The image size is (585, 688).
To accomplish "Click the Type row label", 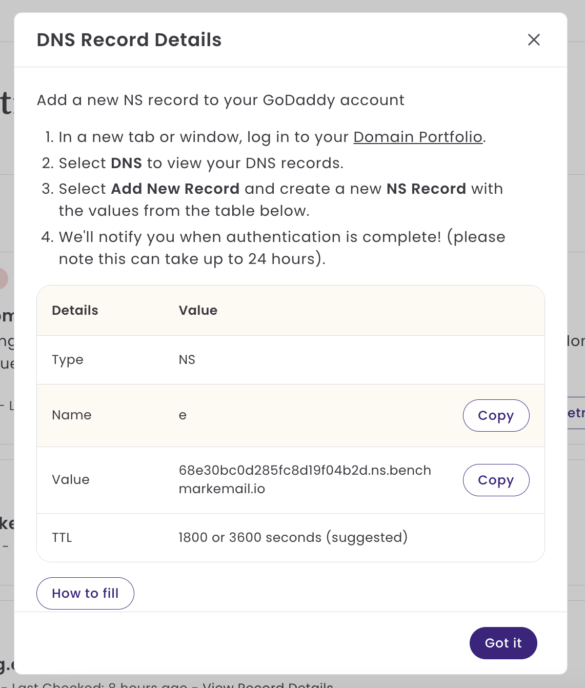I will (68, 360).
